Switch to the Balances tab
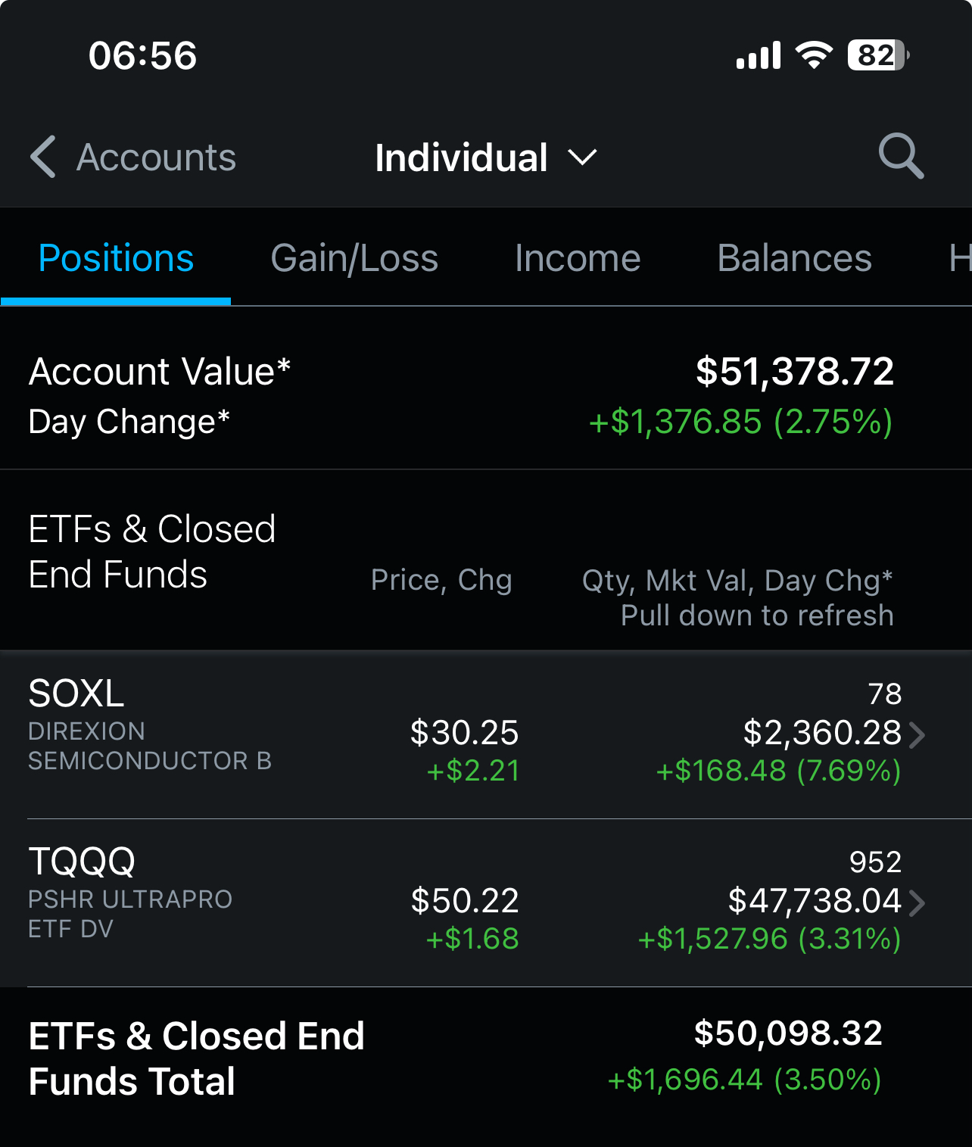The image size is (972, 1147). (x=794, y=258)
